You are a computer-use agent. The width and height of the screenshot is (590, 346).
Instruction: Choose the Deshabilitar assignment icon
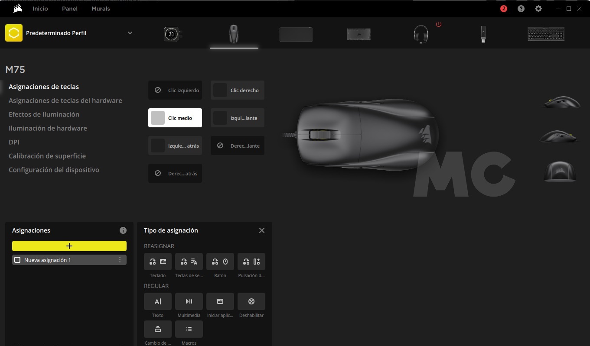tap(251, 301)
